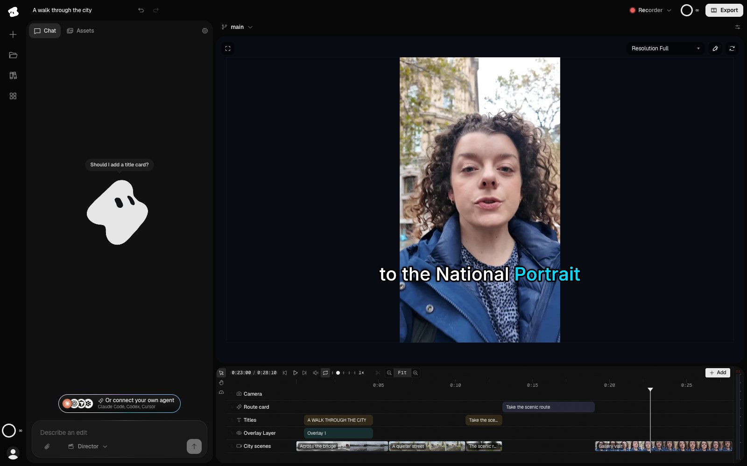The width and height of the screenshot is (747, 466).
Task: Click the eraser icon beside Resolution
Action: [715, 48]
